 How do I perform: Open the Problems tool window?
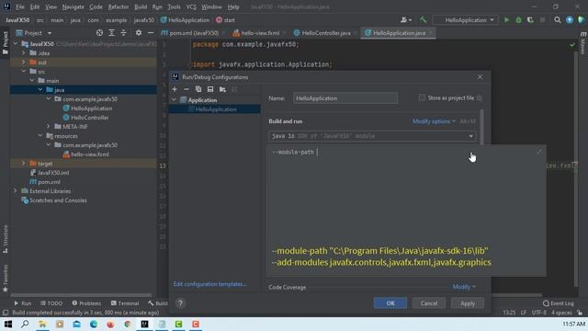click(x=86, y=303)
